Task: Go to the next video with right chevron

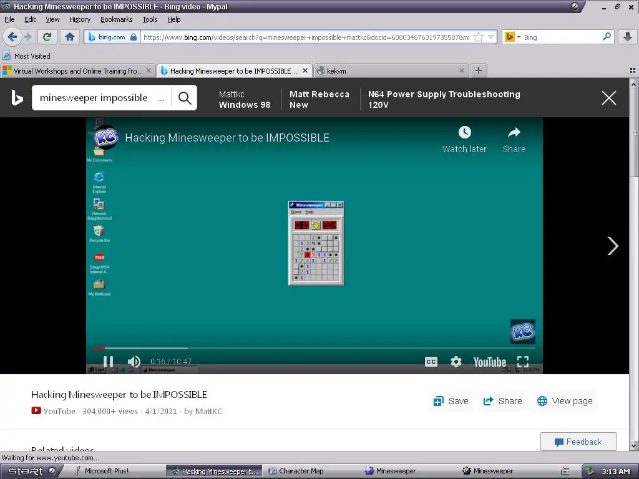Action: pos(613,246)
